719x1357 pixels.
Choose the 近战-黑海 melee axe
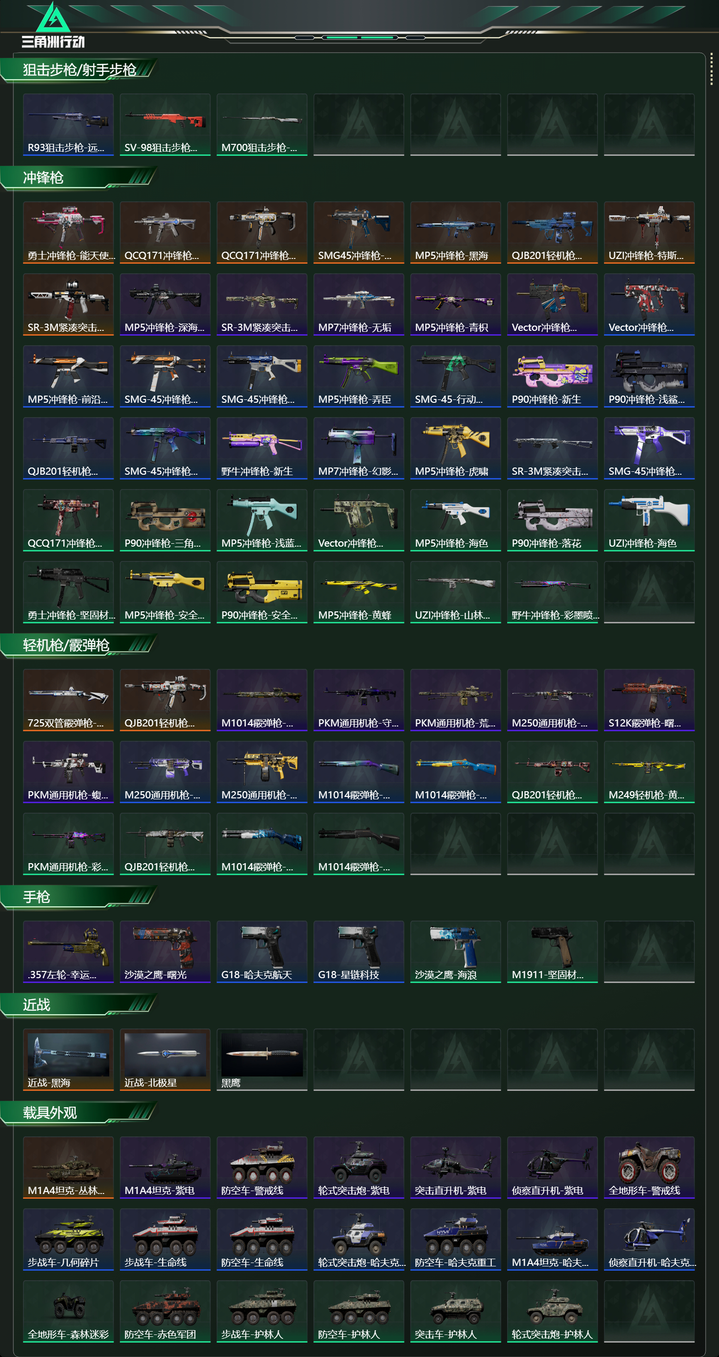tap(68, 1059)
